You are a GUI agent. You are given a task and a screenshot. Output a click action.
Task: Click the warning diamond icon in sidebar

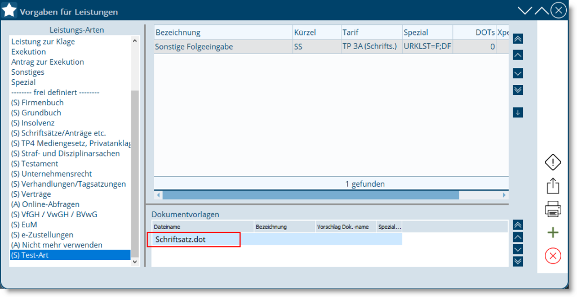tap(553, 163)
